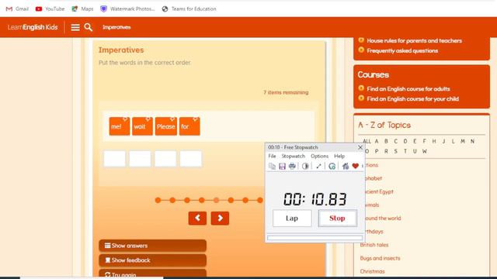The height and width of the screenshot is (279, 497).
Task: Open the British tales topic
Action: pos(374,245)
